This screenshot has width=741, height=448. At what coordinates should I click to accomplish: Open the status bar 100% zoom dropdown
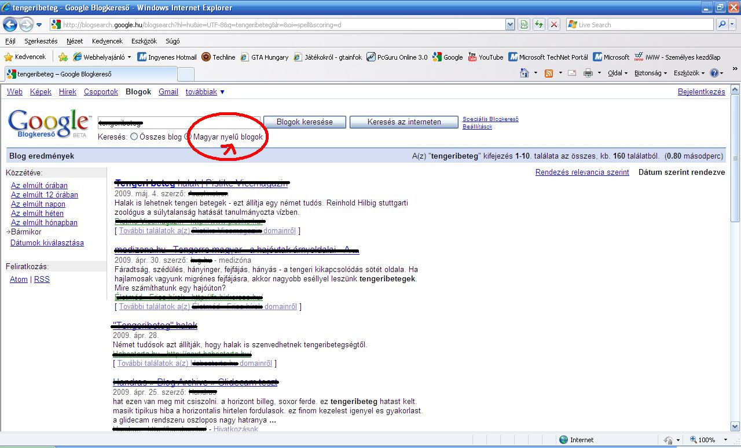[x=725, y=440]
